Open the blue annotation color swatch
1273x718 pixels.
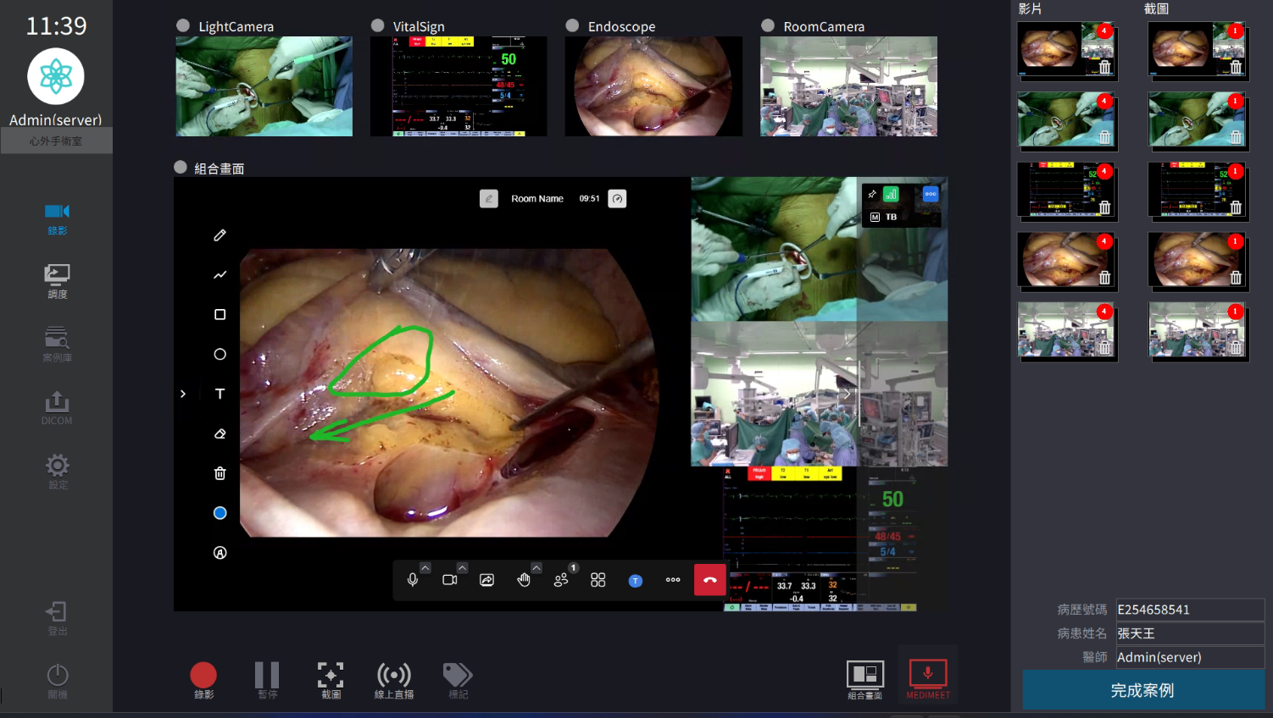220,513
